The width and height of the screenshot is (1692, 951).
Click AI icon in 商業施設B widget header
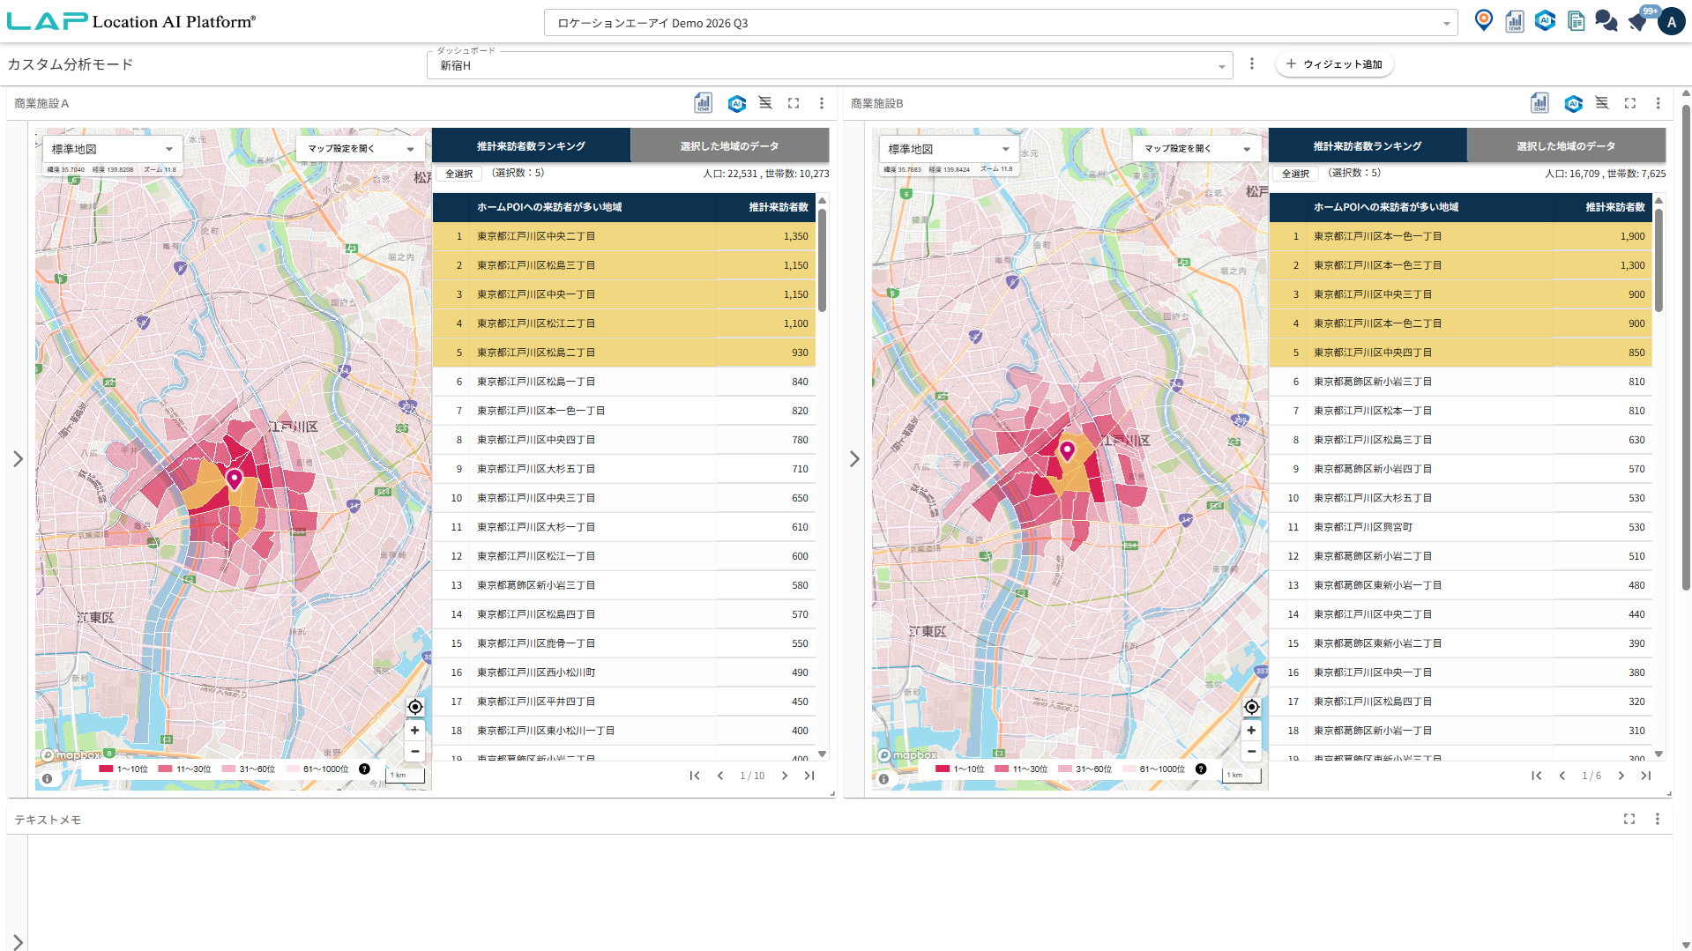[x=1573, y=103]
